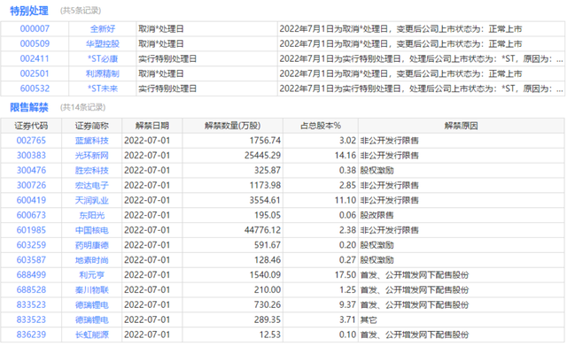
Task: Select unlock quantity 289.35 cell
Action: (233, 319)
